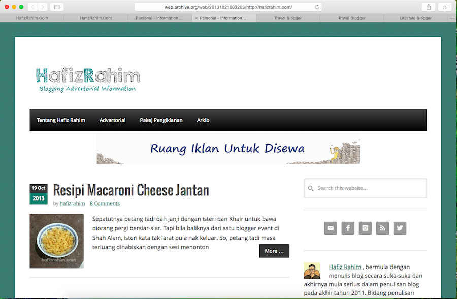Click the web.archive.org address bar

click(x=228, y=7)
